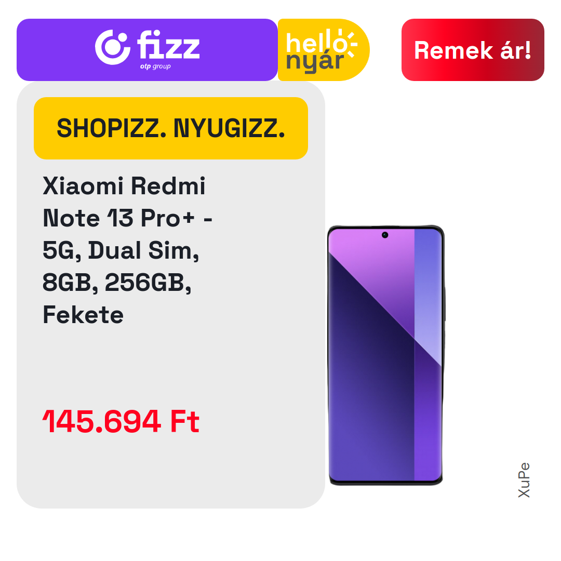Click the purple fizz header banner
The width and height of the screenshot is (561, 561).
tap(147, 50)
